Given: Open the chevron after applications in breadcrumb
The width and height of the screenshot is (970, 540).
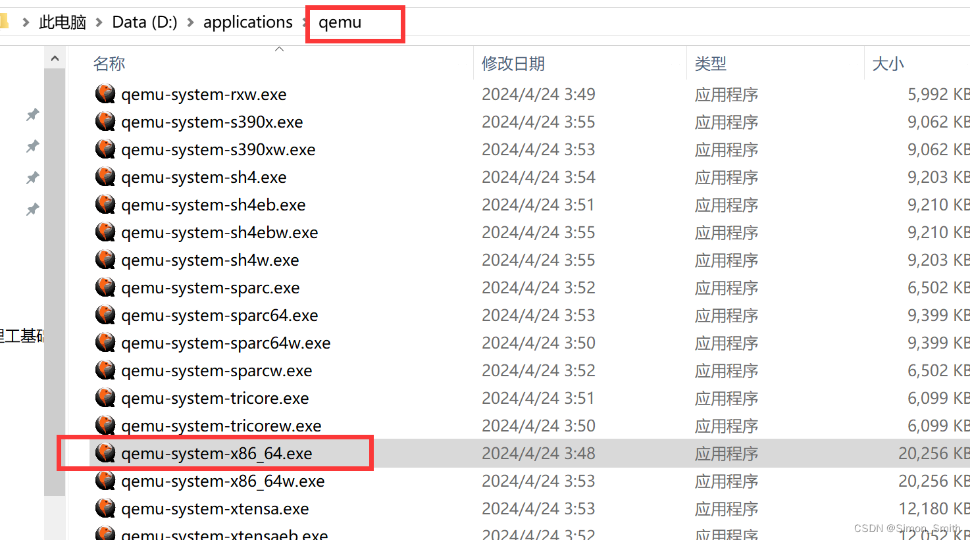Looking at the screenshot, I should pos(304,22).
